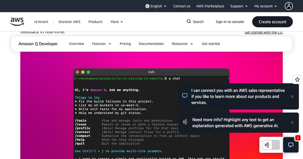This screenshot has width=303, height=159.
Task: Click 'List my s3 buckets' line
Action: tap(107, 105)
